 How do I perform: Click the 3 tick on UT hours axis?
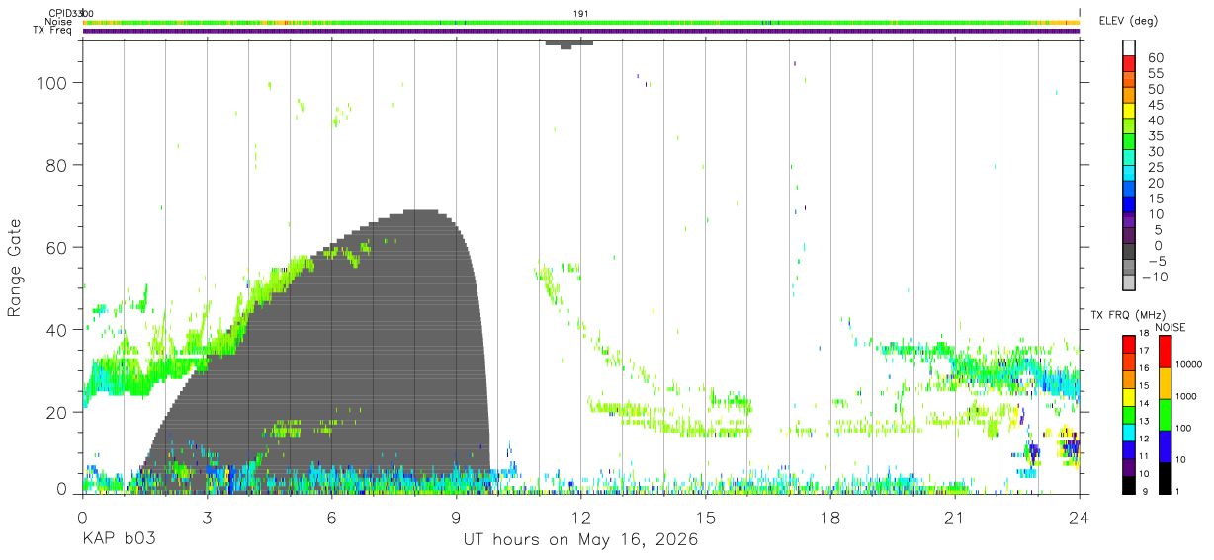tap(207, 518)
